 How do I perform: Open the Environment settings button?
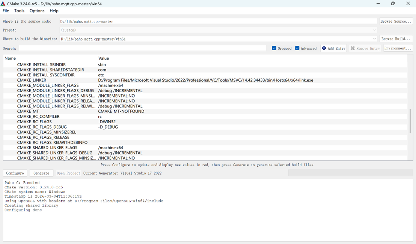click(x=398, y=48)
